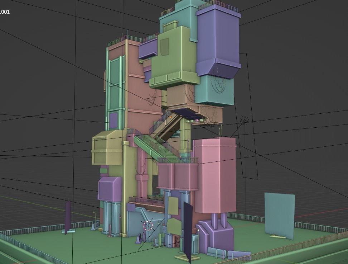Select the dark purple plane left of building

click(x=68, y=217)
